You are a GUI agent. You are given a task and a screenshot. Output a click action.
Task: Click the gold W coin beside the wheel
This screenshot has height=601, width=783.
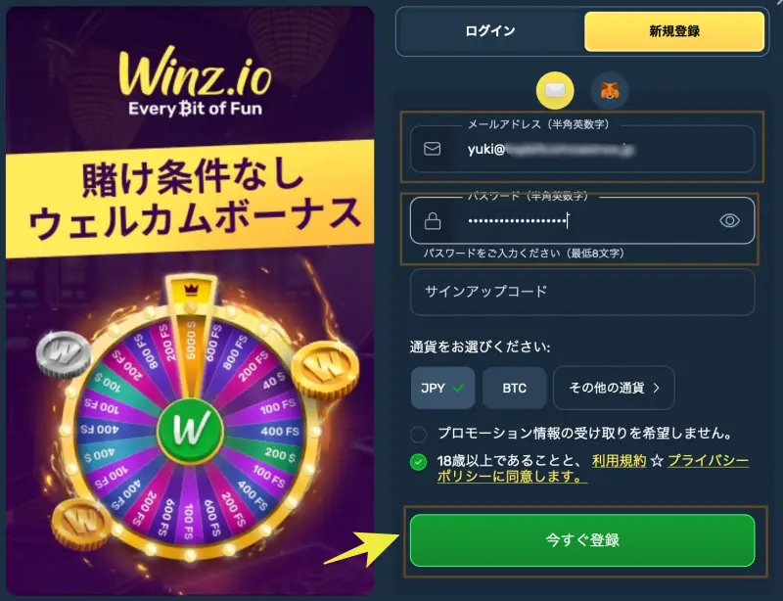325,370
